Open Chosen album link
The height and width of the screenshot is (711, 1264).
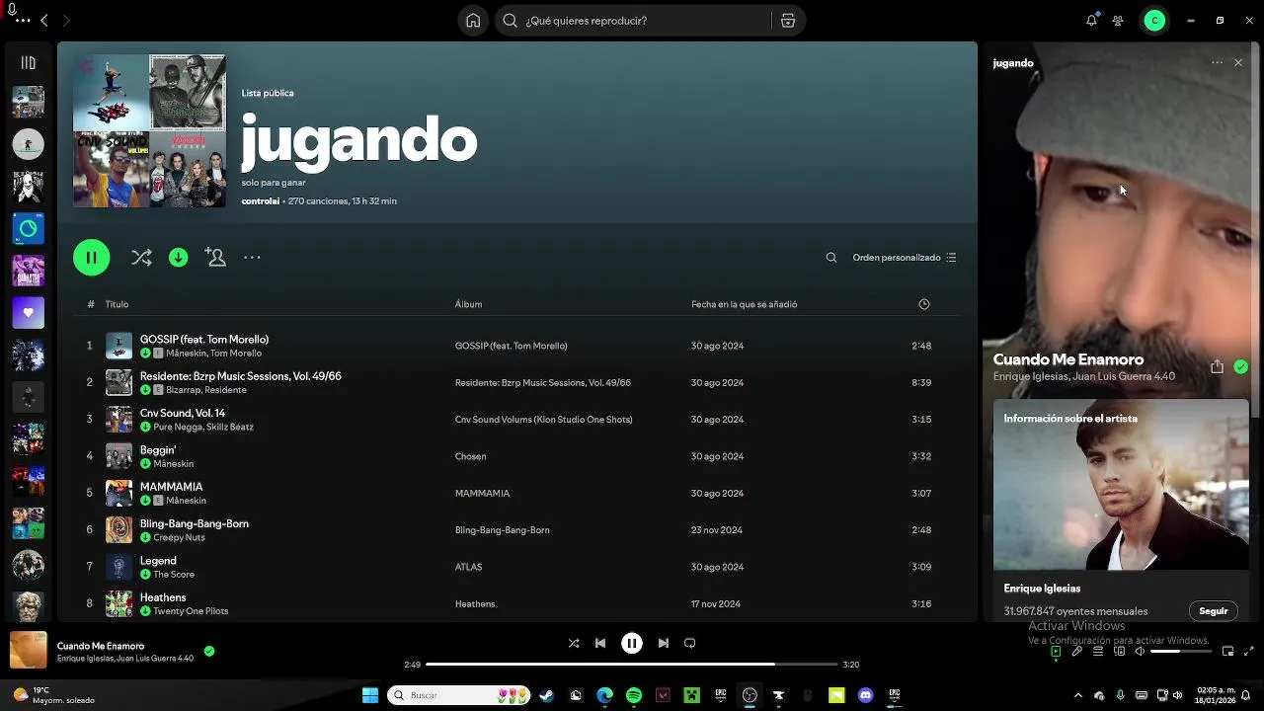[x=470, y=456]
